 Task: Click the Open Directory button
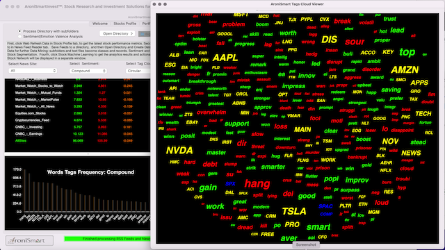click(x=118, y=33)
